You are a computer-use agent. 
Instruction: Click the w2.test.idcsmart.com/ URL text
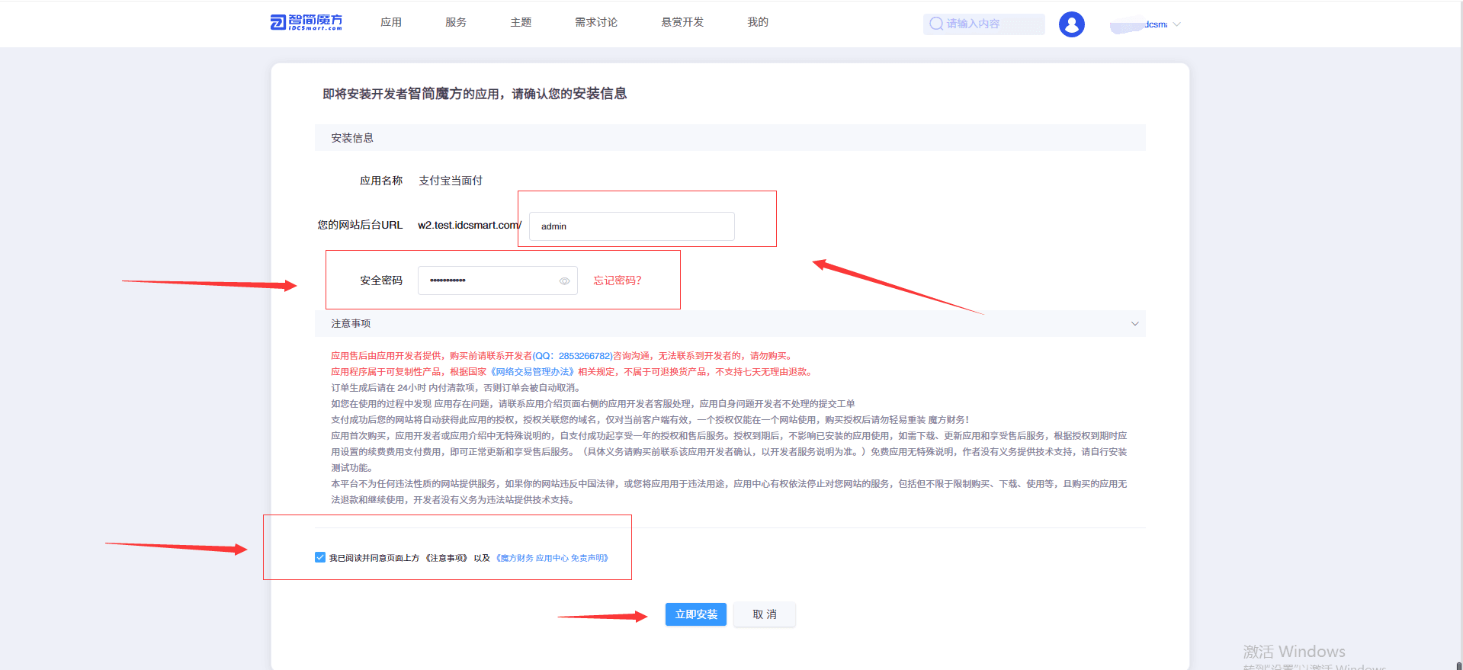470,225
